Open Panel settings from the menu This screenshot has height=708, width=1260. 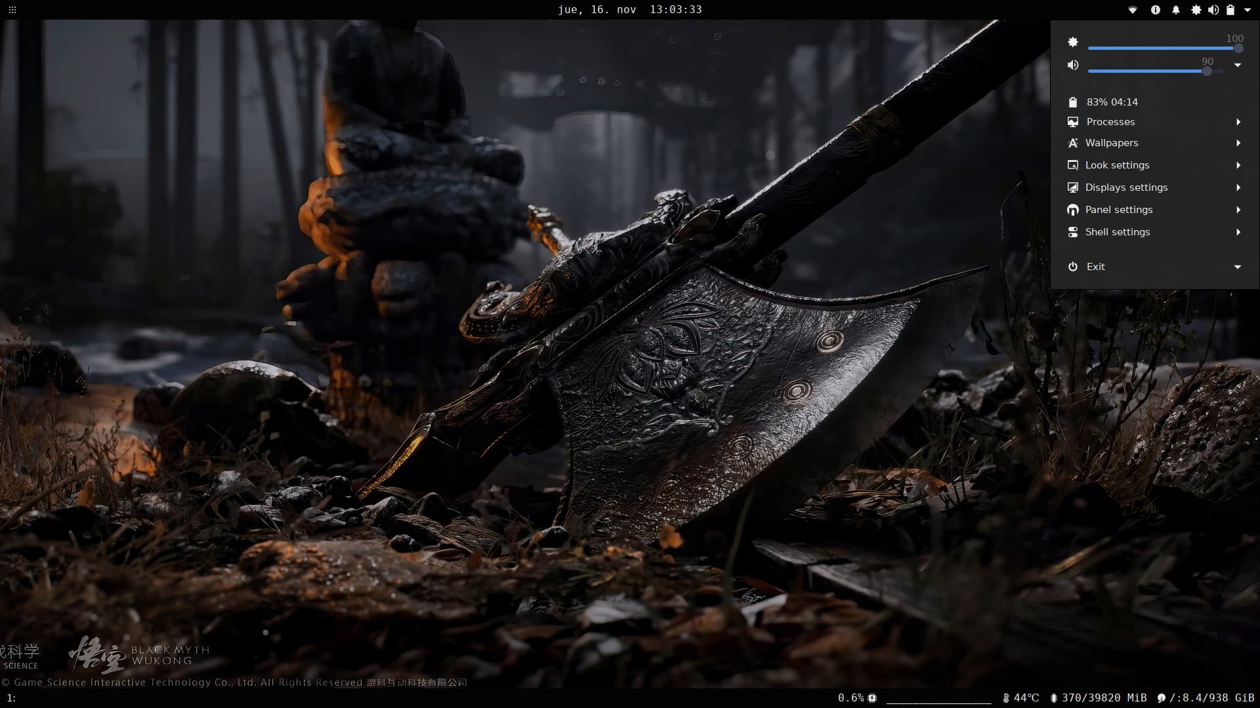coord(1119,210)
